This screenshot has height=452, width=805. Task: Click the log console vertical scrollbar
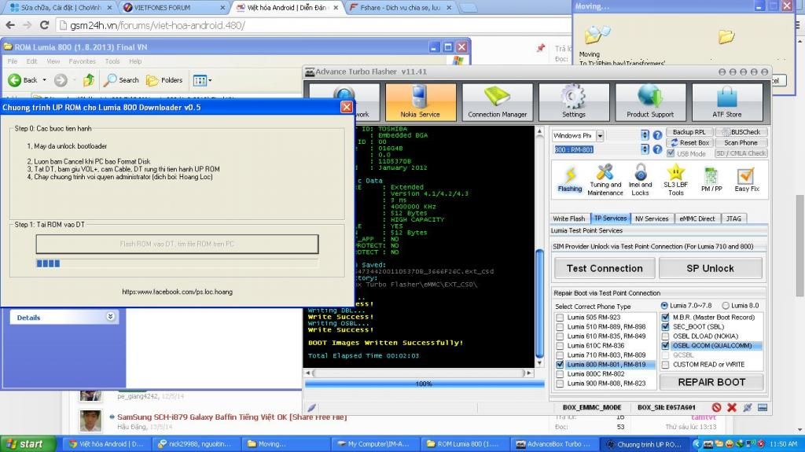click(x=539, y=246)
